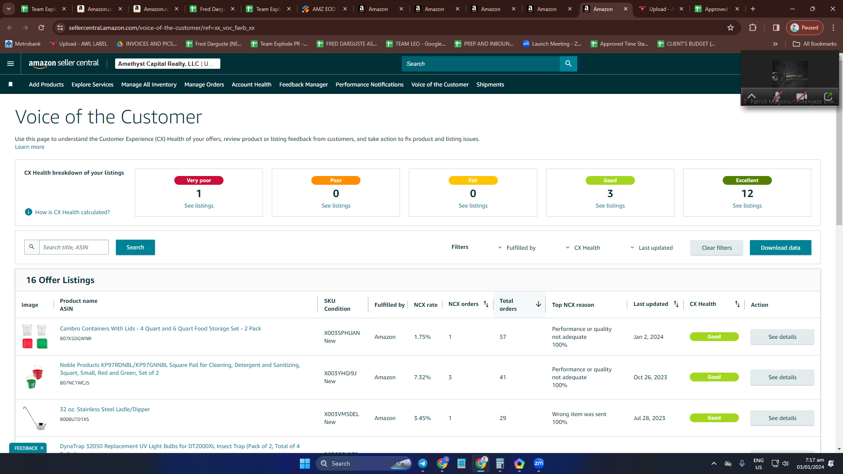Go to Shipments
Viewport: 843px width, 474px height.
tap(490, 84)
